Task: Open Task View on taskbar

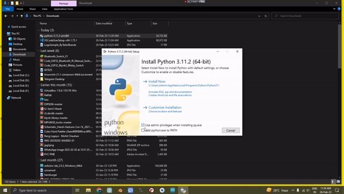Action: pos(77,190)
